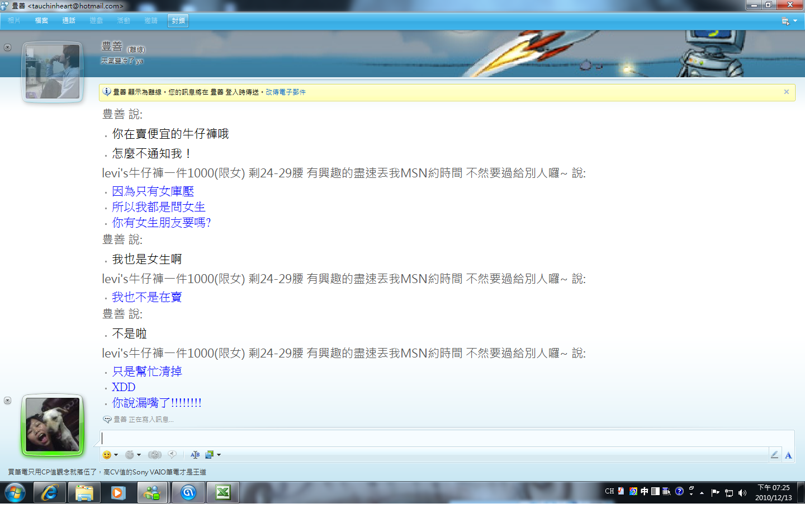The width and height of the screenshot is (805, 522).
Task: Click the XDD message line
Action: click(x=124, y=387)
